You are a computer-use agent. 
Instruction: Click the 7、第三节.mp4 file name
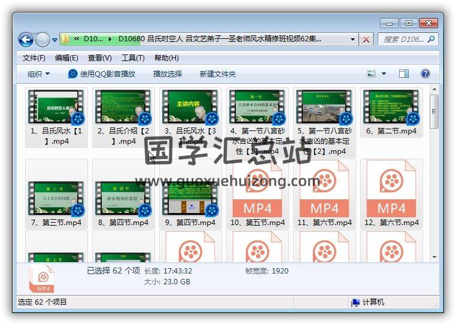(56, 223)
